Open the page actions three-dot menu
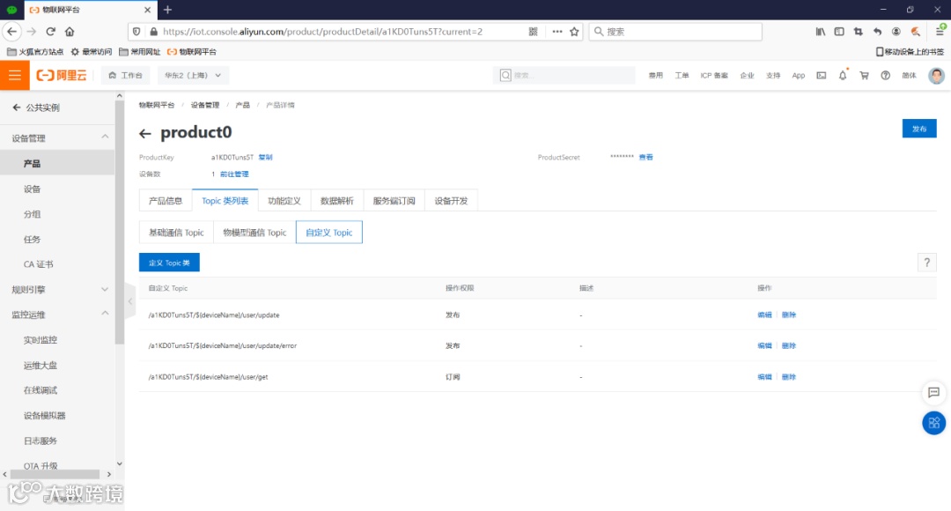The image size is (951, 511). 557,32
